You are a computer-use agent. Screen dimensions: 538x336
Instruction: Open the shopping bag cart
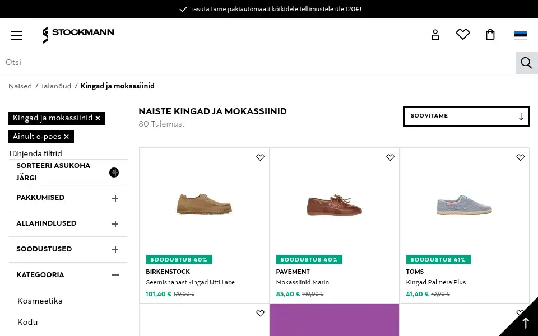(490, 35)
